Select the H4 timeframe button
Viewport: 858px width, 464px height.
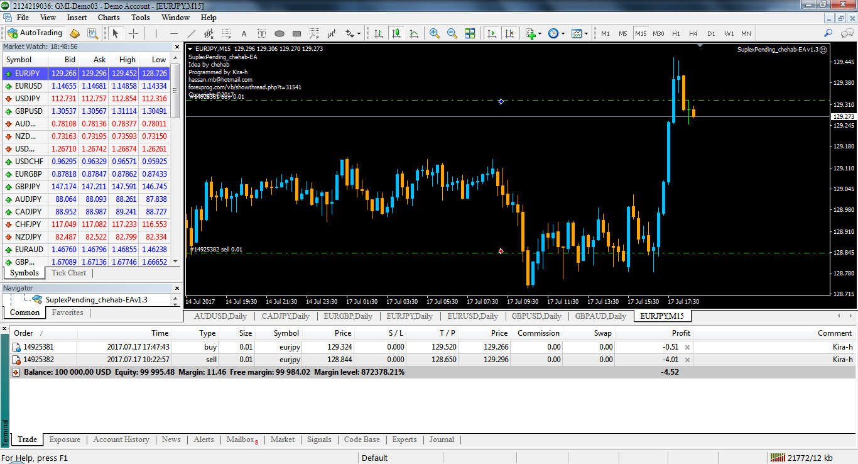693,33
